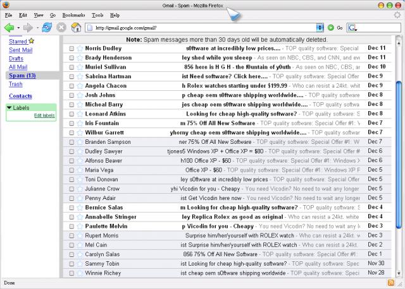Open the Spam (13) folder link
405x289 pixels.
22,76
